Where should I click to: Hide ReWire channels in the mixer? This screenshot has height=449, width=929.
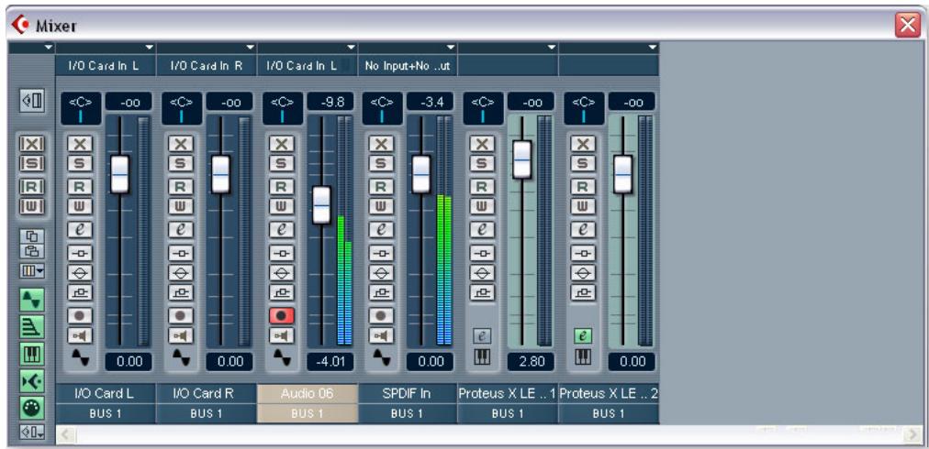(31, 381)
